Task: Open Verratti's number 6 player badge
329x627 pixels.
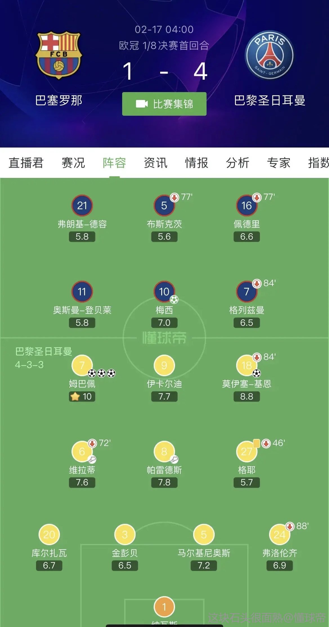Action: click(x=82, y=452)
